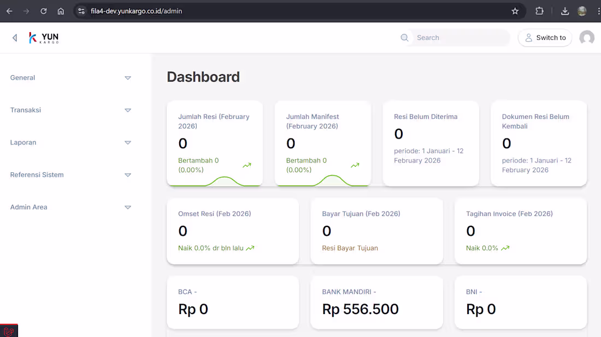Screen dimensions: 601x337
Task: Click the Resi Bayar Tujuan link
Action: tap(350, 248)
